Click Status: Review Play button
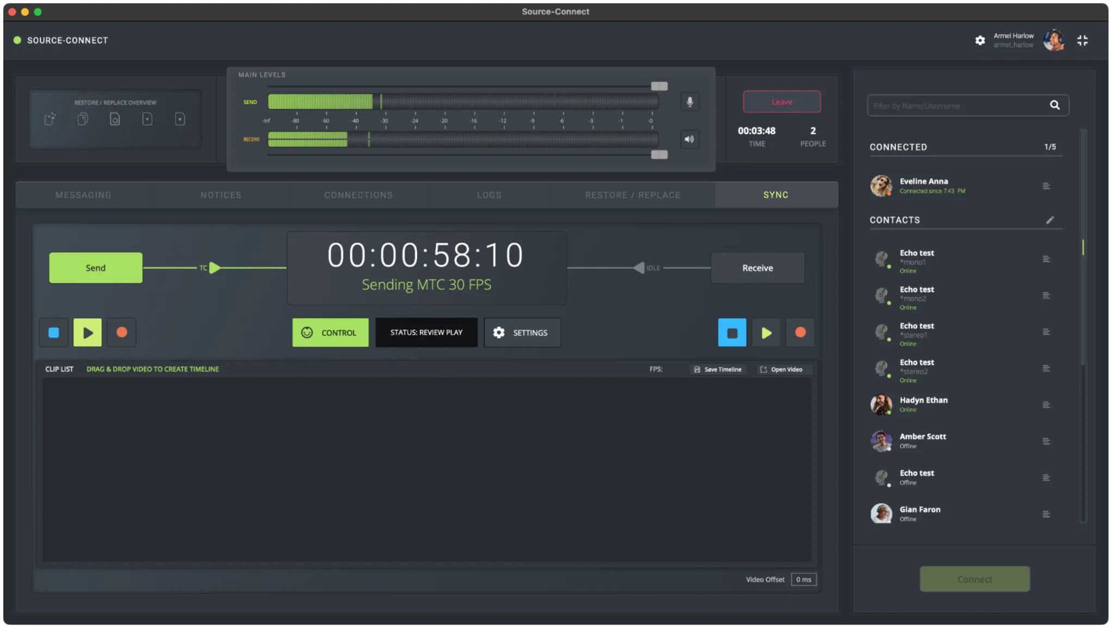 coord(426,332)
